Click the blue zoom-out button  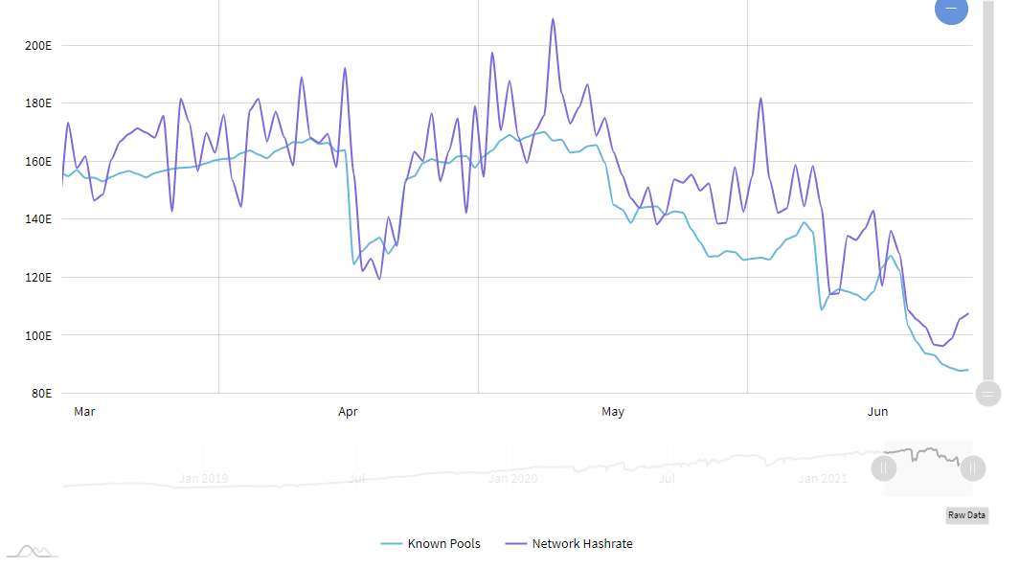click(950, 9)
